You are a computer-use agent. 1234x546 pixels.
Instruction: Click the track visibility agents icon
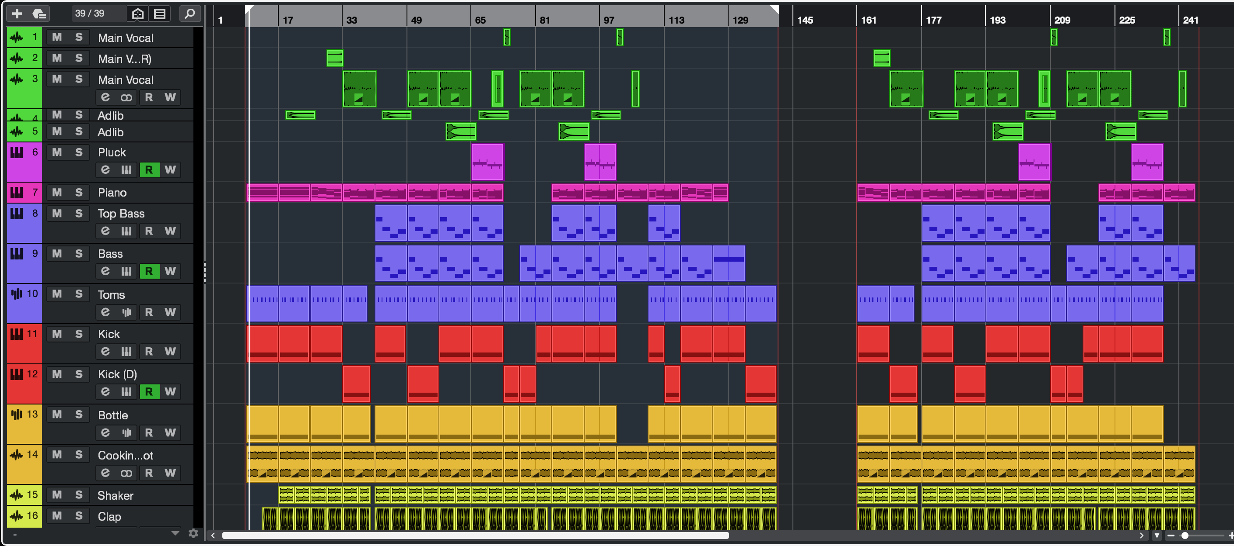tap(137, 14)
